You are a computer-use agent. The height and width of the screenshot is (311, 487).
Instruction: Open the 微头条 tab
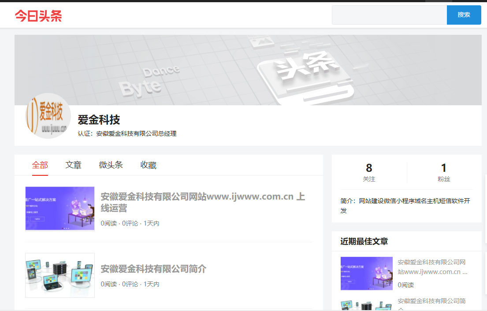tap(111, 165)
